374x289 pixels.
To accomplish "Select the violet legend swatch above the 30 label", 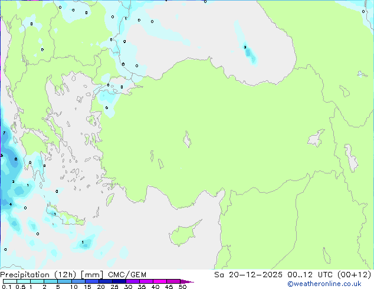I will pyautogui.click(x=133, y=281).
